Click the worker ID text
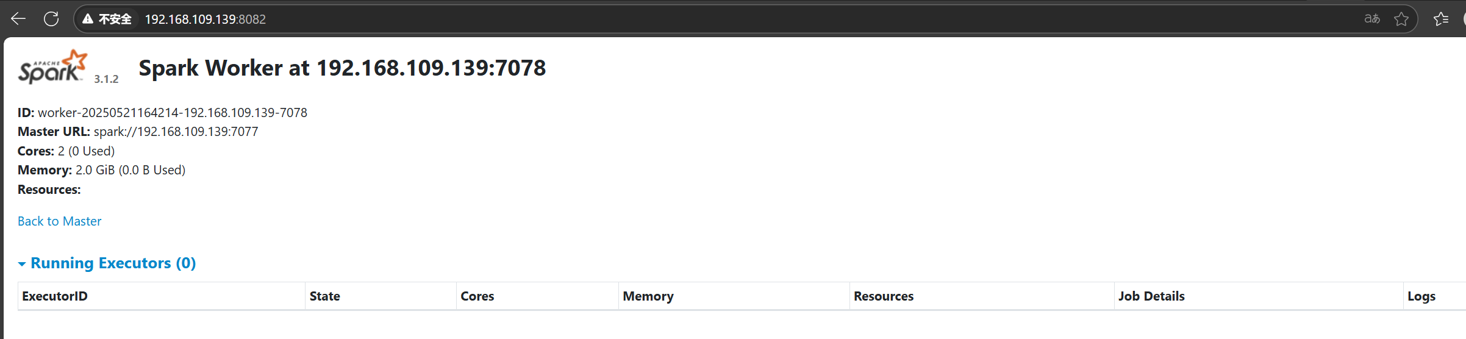1466x339 pixels. (172, 113)
